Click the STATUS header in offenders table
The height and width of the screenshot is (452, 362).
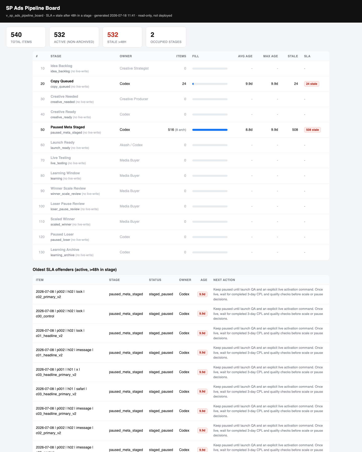coord(155,280)
